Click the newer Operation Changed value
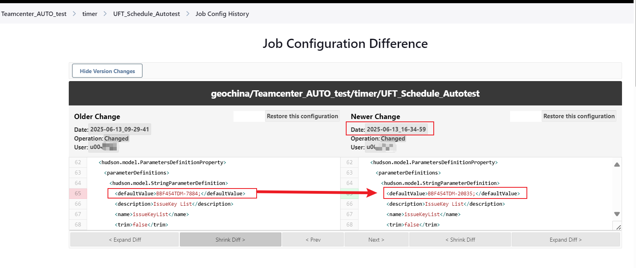 click(393, 139)
